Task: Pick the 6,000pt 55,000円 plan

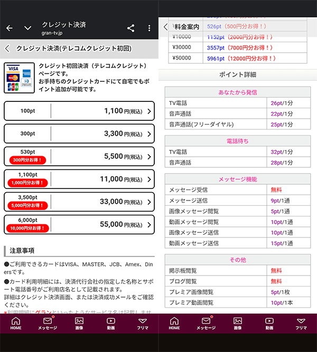Action: (x=79, y=224)
